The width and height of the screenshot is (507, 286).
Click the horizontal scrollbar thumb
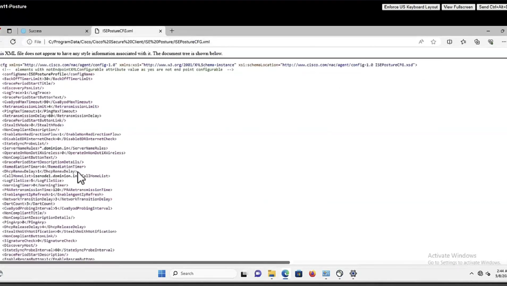145,262
